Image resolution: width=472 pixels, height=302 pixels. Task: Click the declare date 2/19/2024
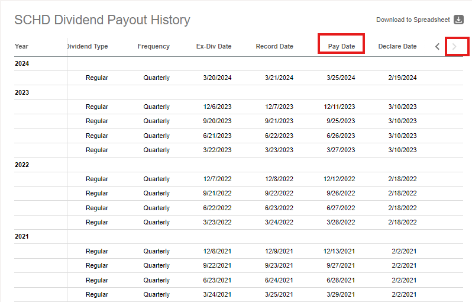402,78
